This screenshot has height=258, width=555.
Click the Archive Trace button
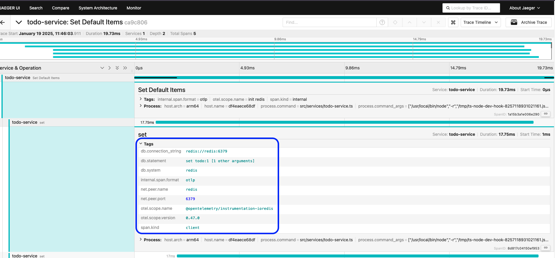point(529,22)
